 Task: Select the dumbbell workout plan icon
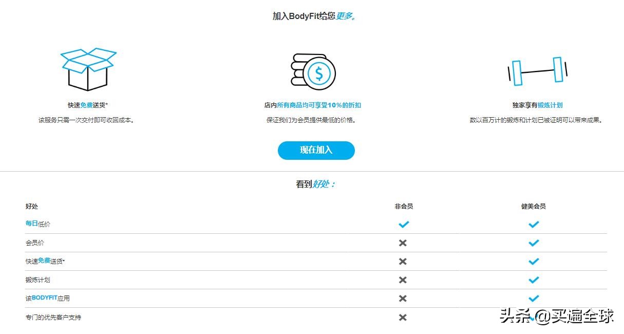pyautogui.click(x=537, y=72)
